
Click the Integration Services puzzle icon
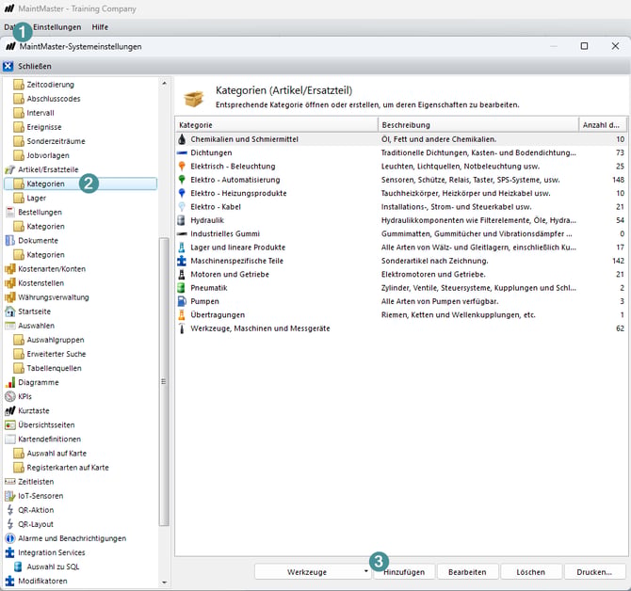tap(10, 552)
